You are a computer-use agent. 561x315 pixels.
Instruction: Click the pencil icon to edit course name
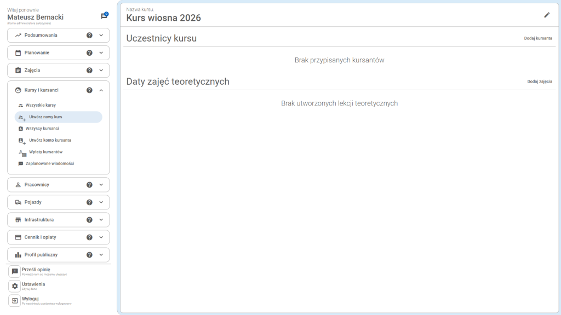click(546, 15)
